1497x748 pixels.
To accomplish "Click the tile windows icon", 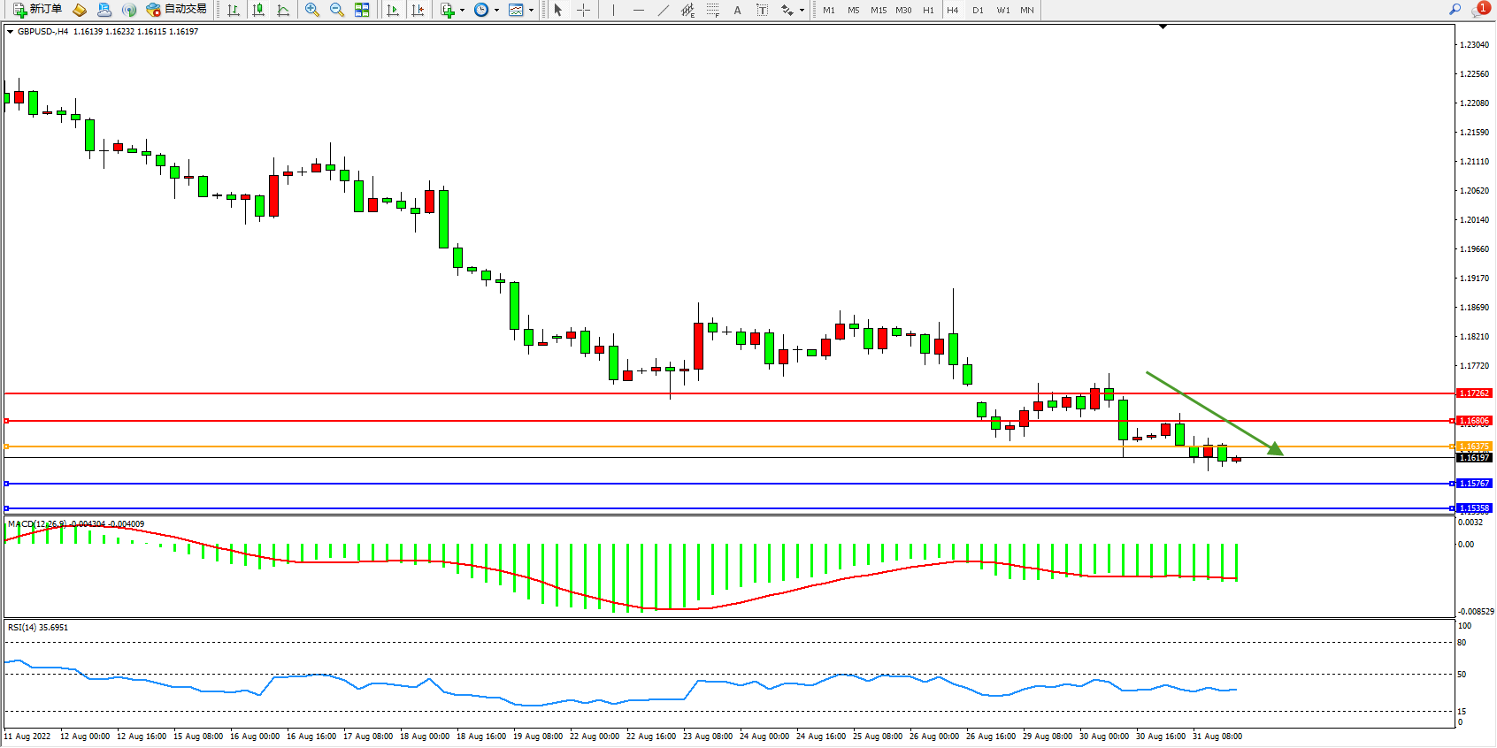I will 362,10.
